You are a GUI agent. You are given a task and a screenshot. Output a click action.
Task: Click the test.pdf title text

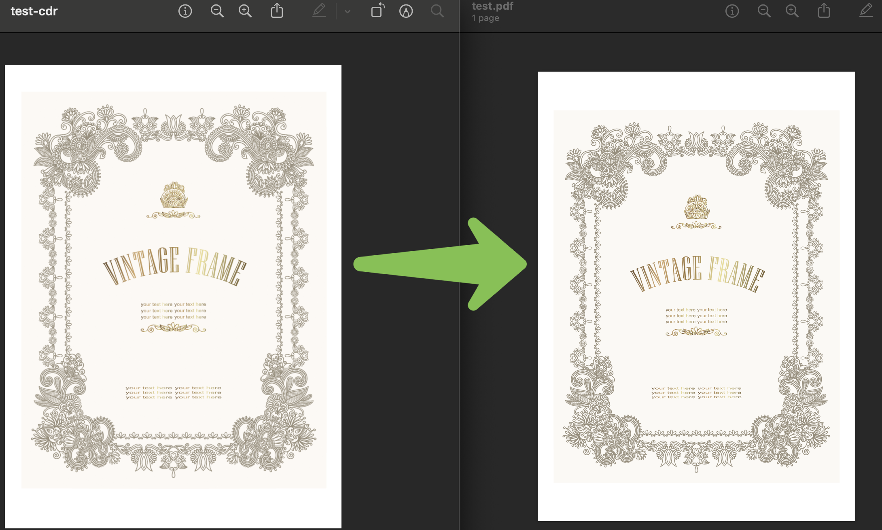492,6
